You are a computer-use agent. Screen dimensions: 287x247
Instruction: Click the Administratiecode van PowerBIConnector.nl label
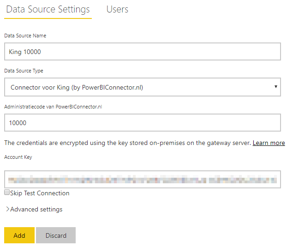[53, 107]
